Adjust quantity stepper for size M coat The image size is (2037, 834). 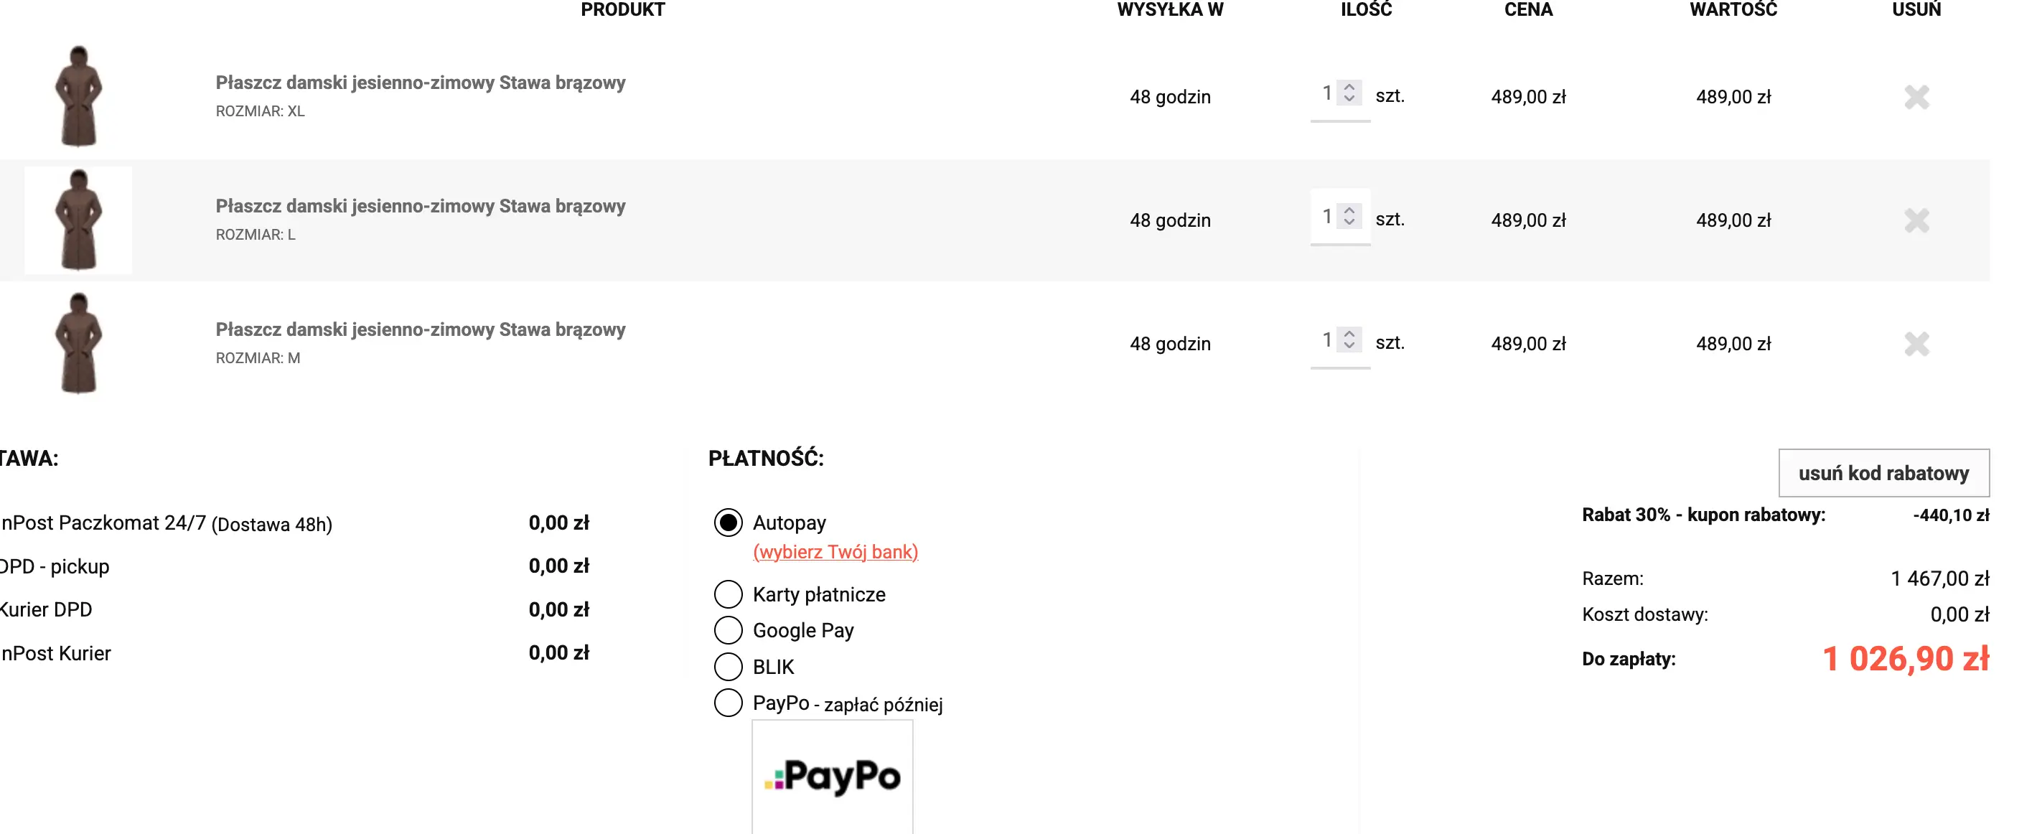point(1349,340)
